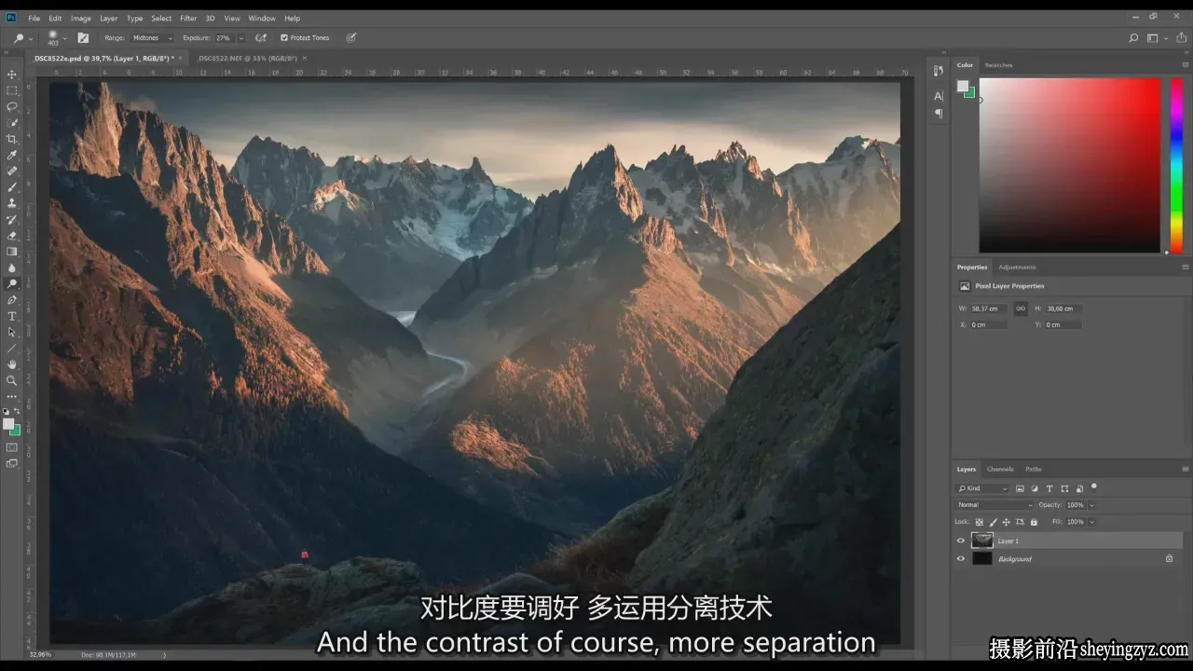Screen dimensions: 1193x671
Task: Open the Edit Toolbar three-dots menu
Action: click(12, 397)
